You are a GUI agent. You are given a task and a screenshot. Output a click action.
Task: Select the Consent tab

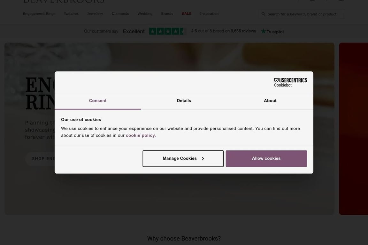pyautogui.click(x=98, y=101)
